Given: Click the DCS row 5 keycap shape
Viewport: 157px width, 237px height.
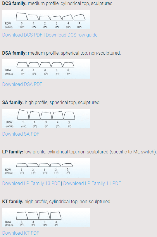Looking at the screenshot, I should coord(22,16).
